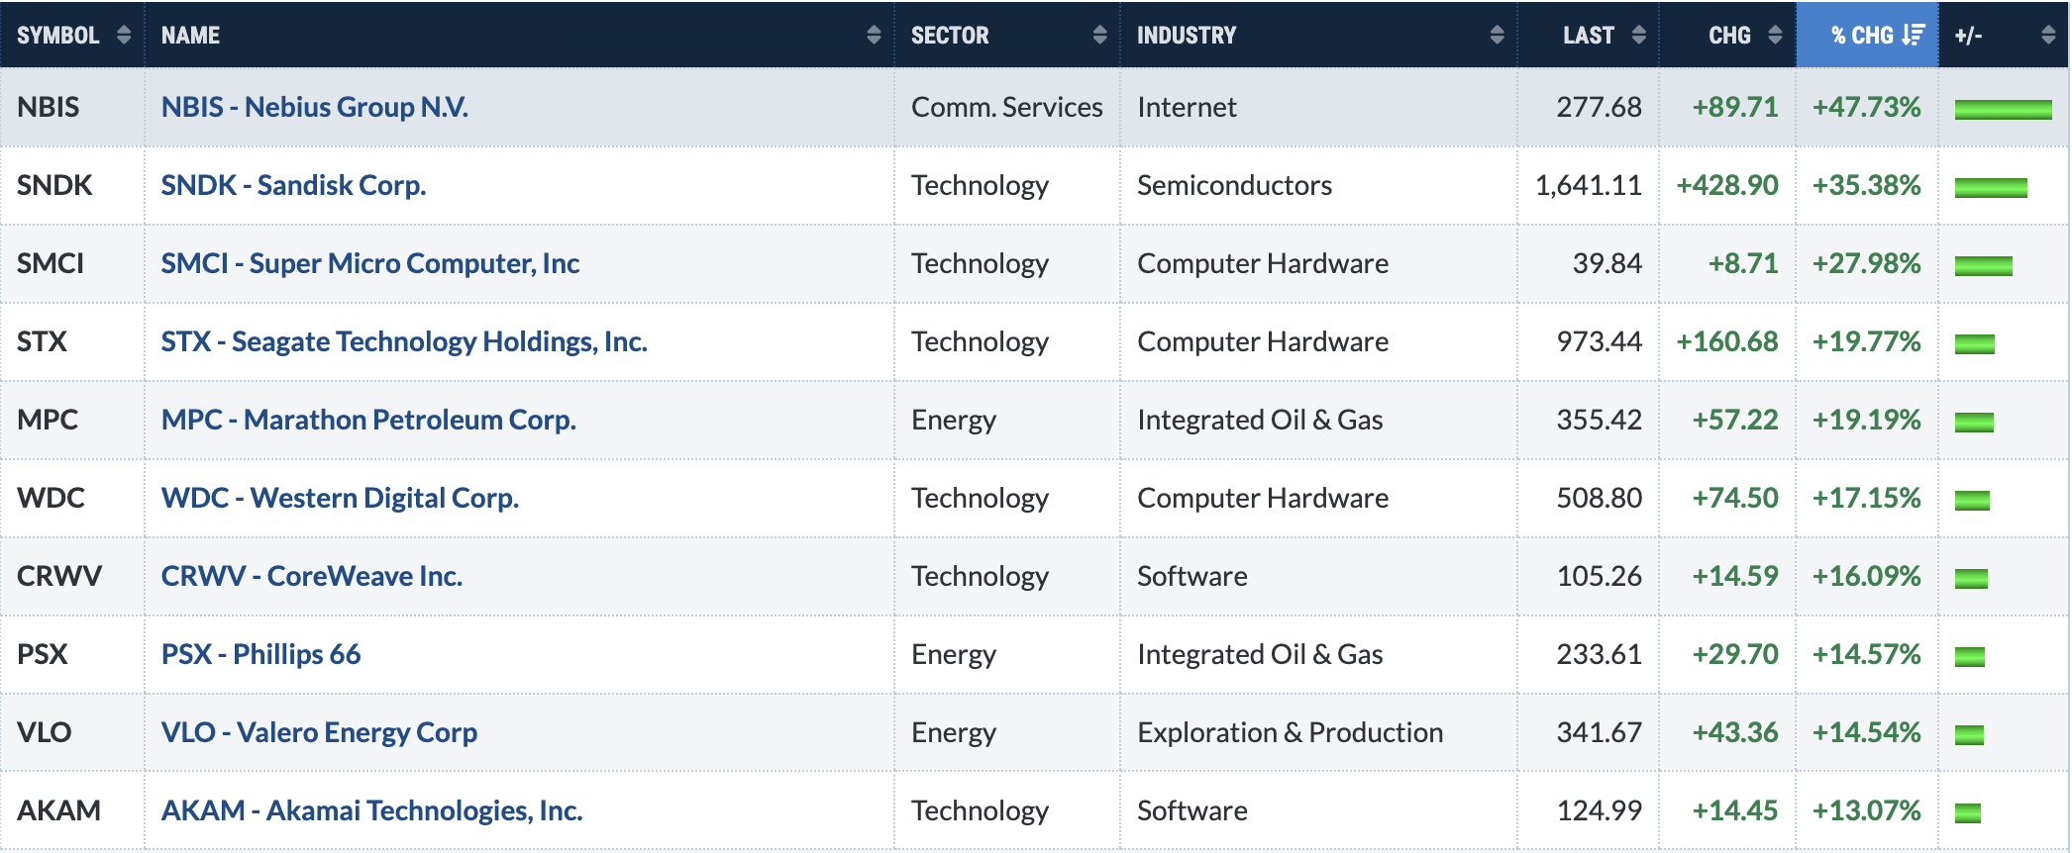Click the INDUSTRY column sort arrows
The width and height of the screenshot is (2072, 853).
point(1497,35)
